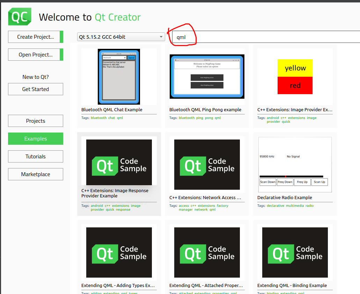Screen dimensions: 360x294
Task: Click the examples search field containing qml
Action: coord(266,37)
